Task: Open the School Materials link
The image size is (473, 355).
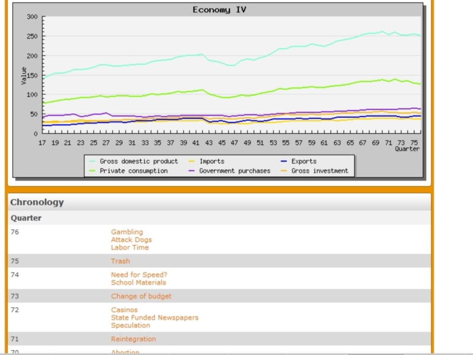Action: click(x=138, y=282)
